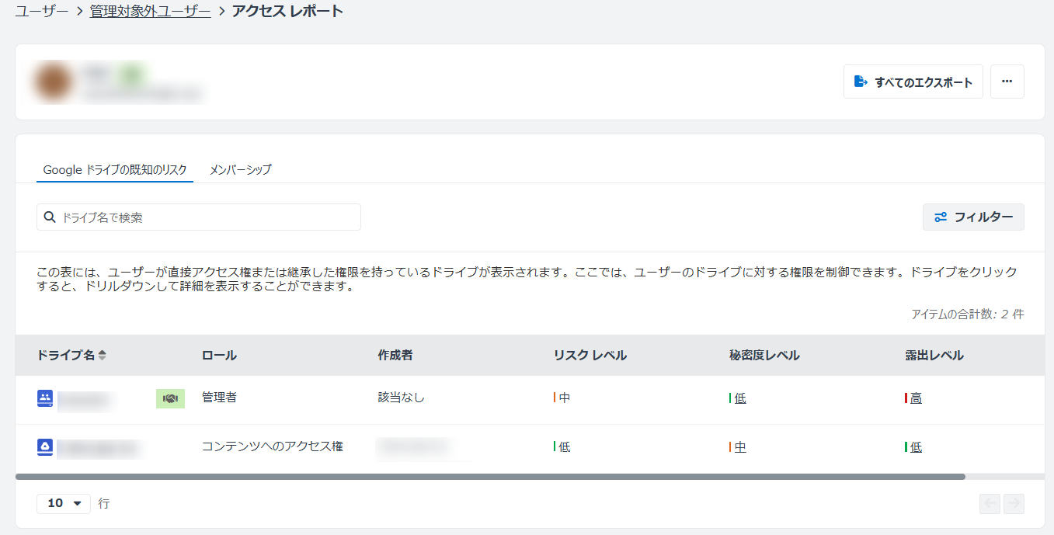Click the リスク レベル column header
Screen dimensions: 1054x535
(590, 355)
